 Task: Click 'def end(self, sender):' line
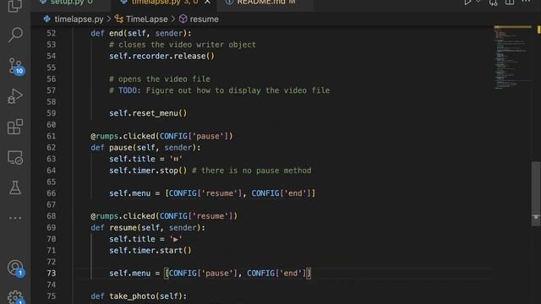pos(141,34)
